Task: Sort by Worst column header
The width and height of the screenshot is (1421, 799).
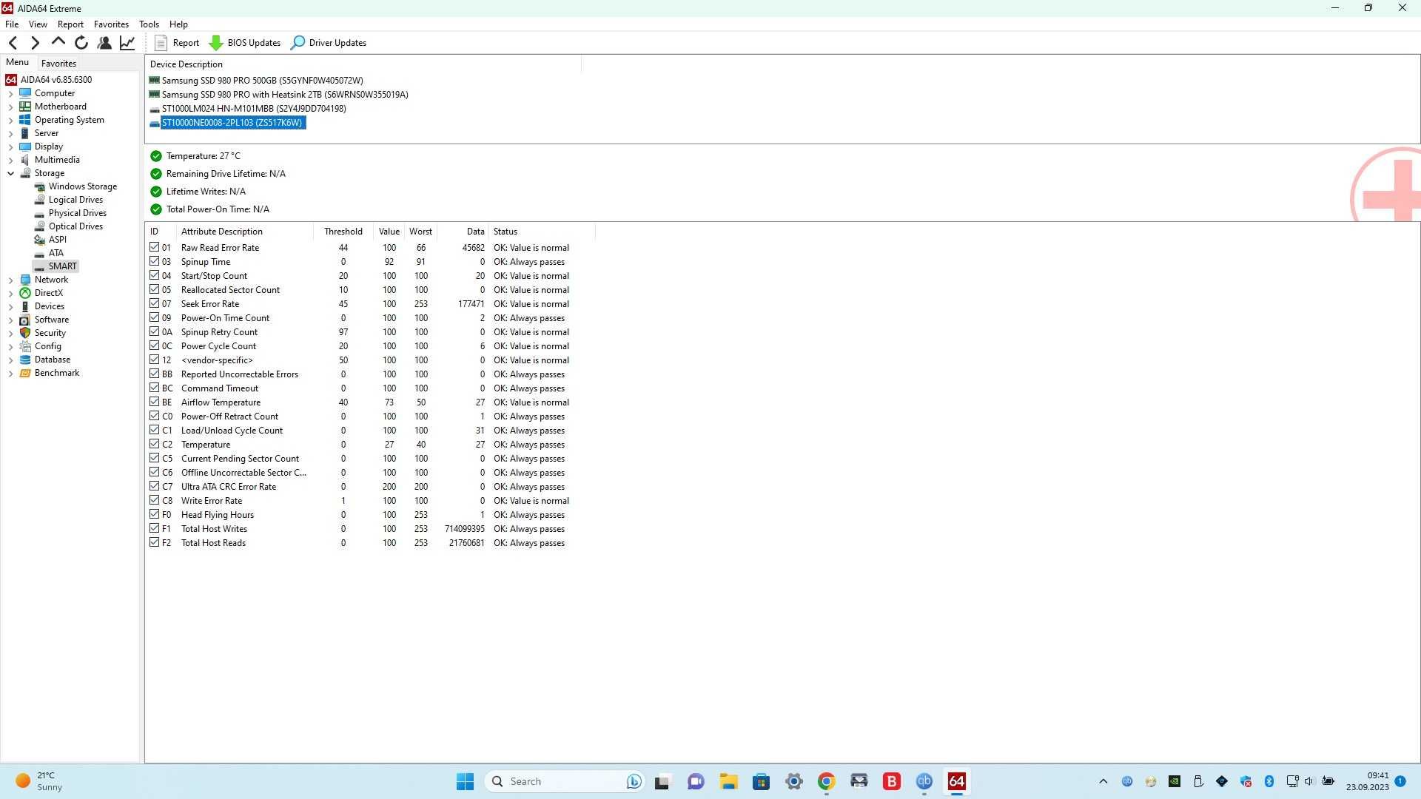Action: click(x=420, y=232)
